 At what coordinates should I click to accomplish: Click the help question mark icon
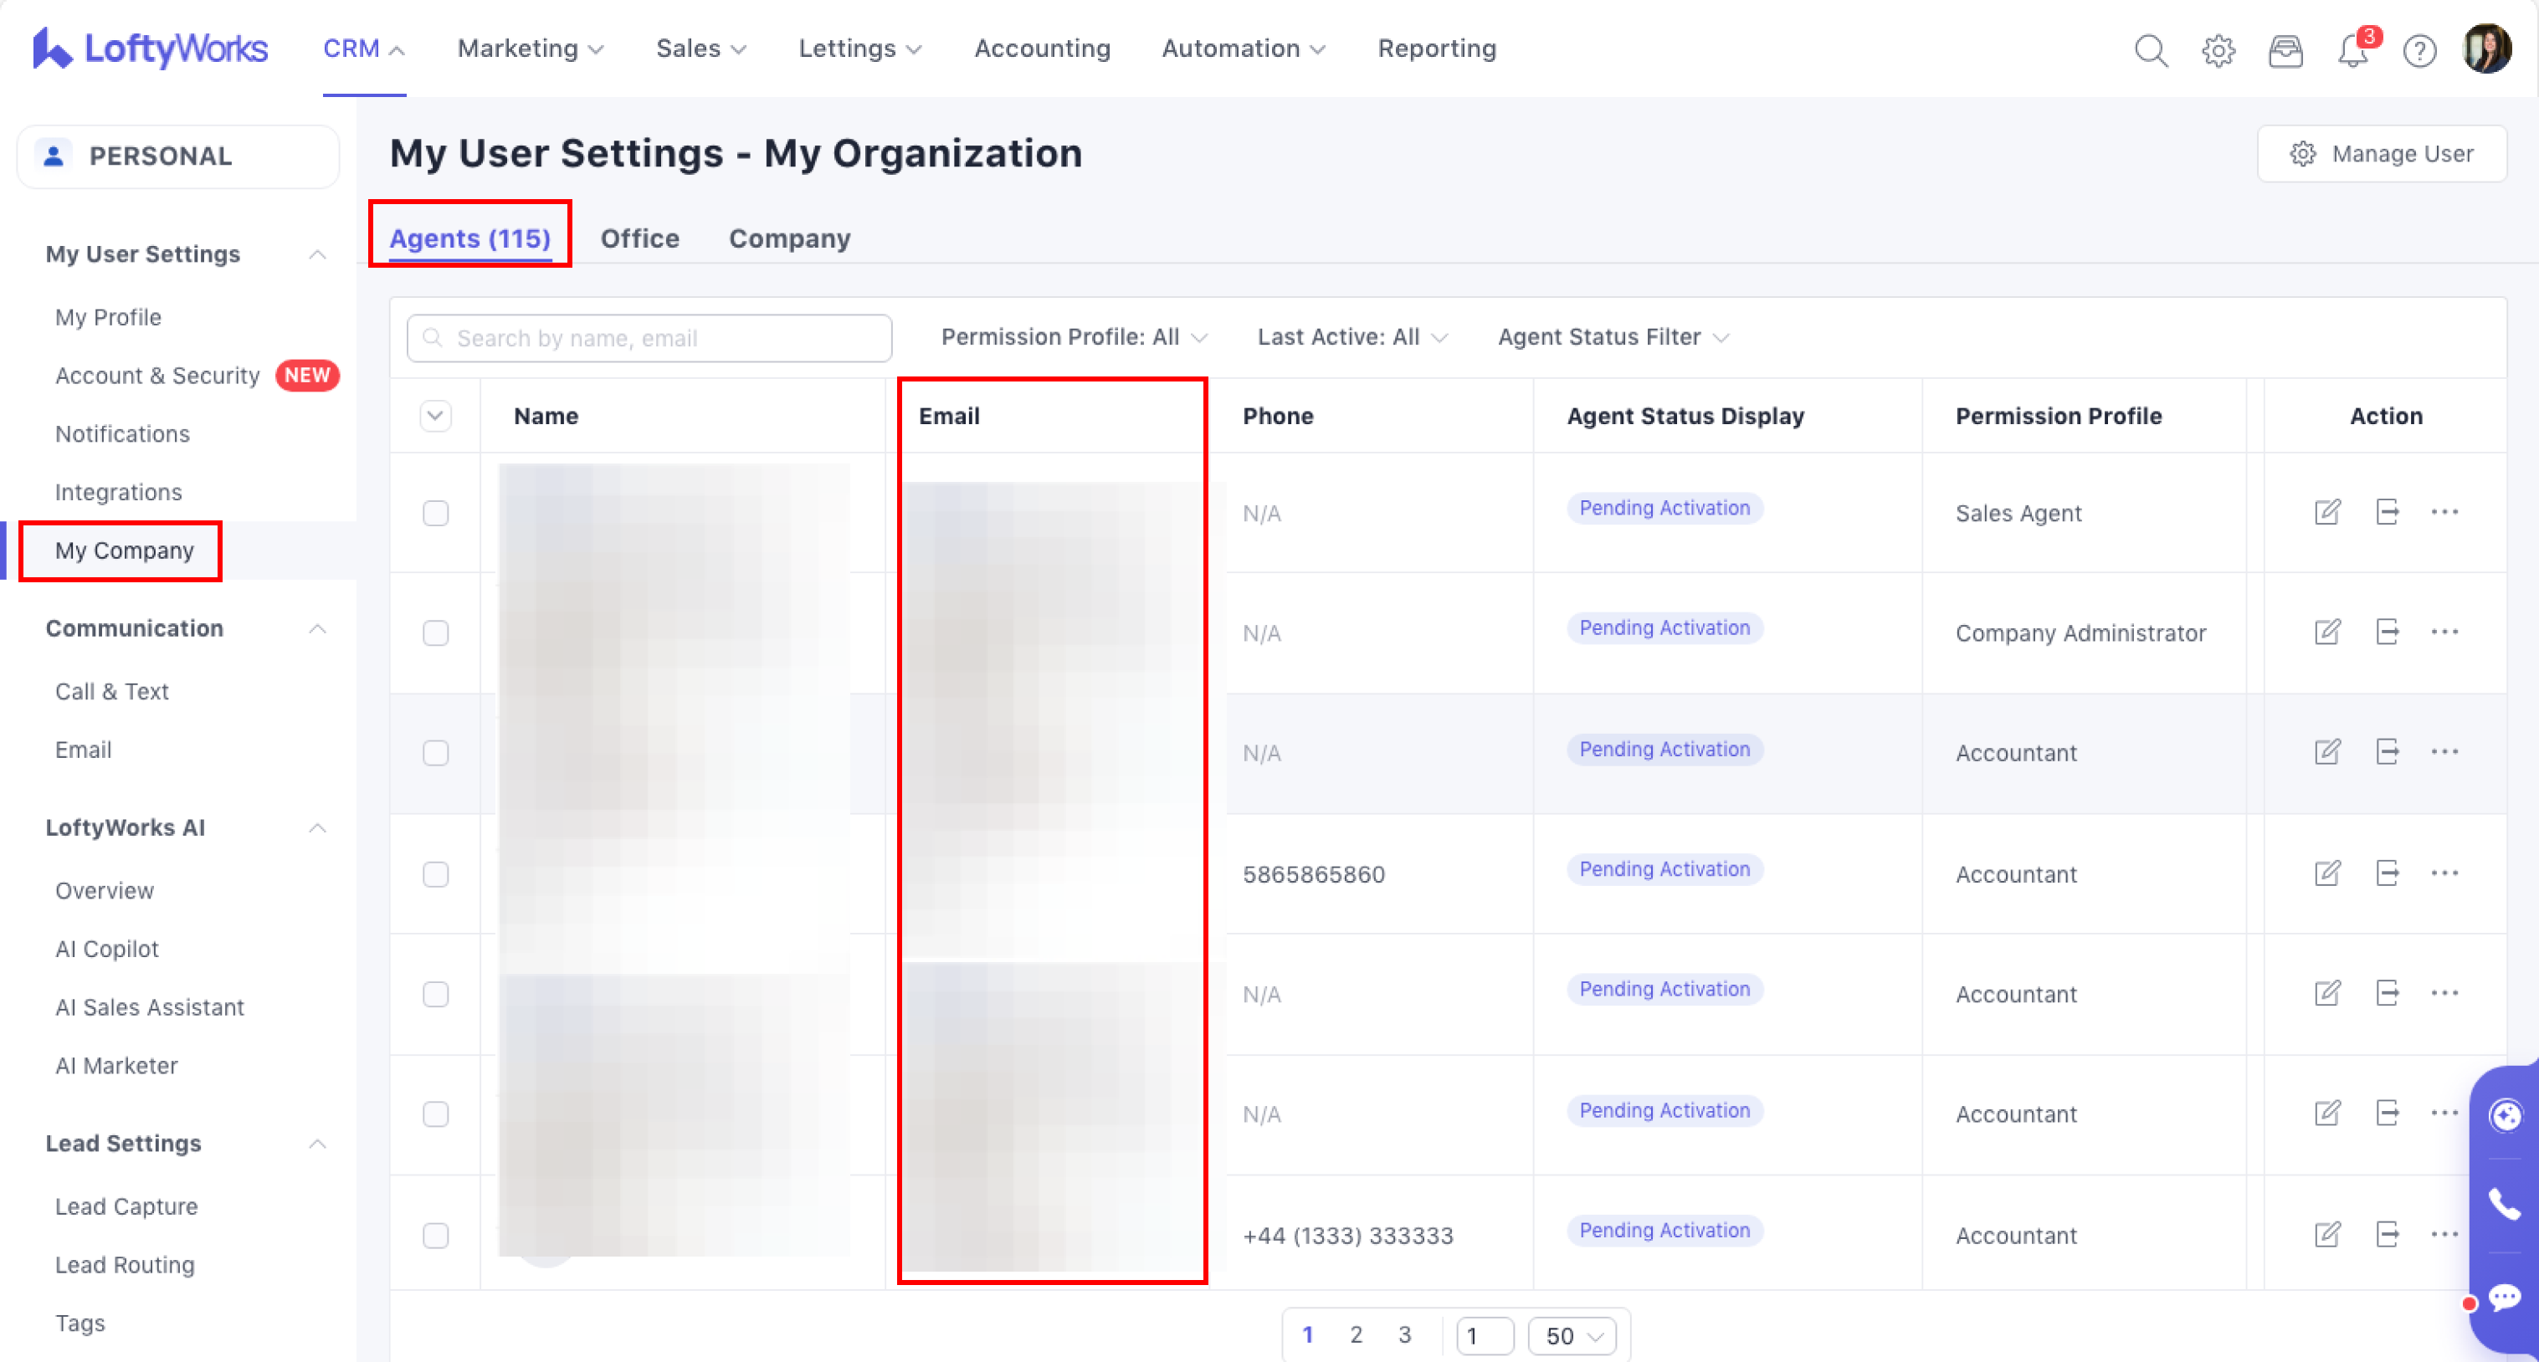[x=2419, y=49]
